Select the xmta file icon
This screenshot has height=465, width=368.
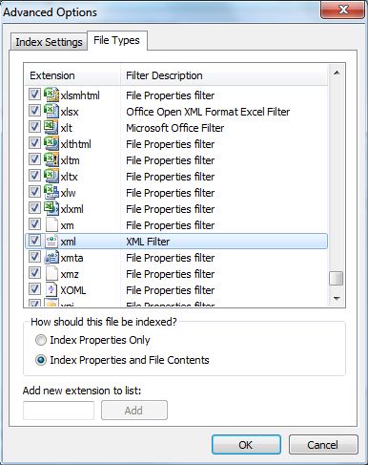51,257
